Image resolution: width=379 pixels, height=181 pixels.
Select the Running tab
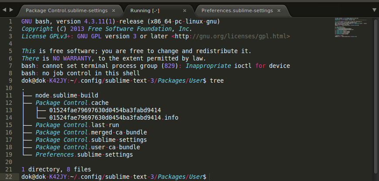[145, 10]
